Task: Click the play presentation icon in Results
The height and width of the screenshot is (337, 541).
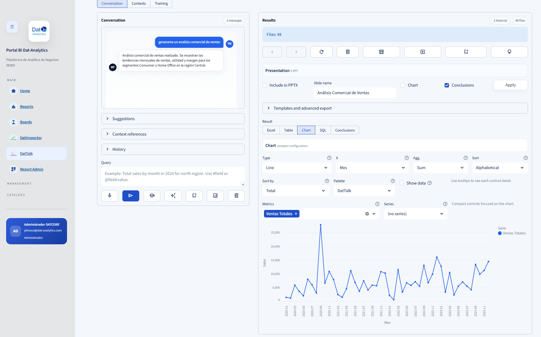Action: [422, 52]
